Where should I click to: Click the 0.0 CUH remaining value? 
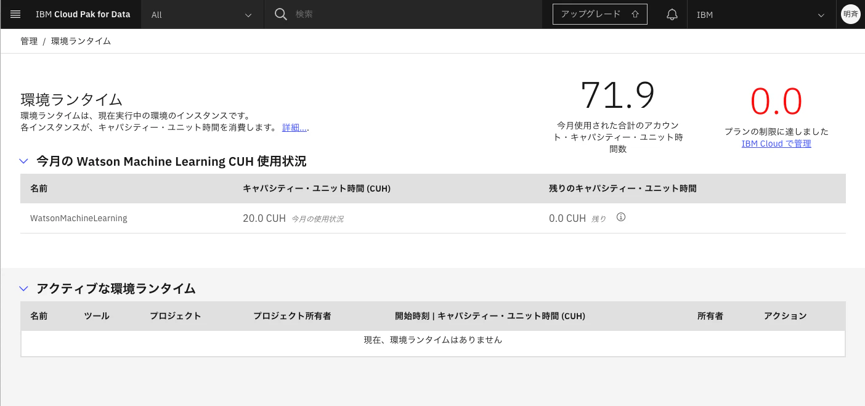pyautogui.click(x=567, y=218)
